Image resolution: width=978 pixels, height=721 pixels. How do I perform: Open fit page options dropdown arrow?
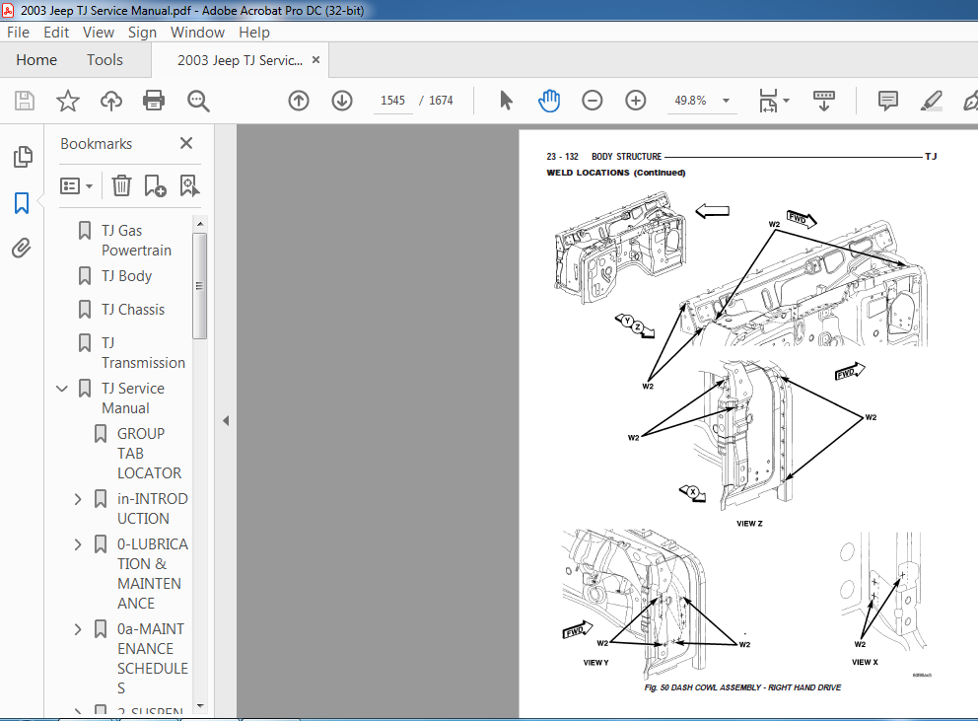[786, 101]
